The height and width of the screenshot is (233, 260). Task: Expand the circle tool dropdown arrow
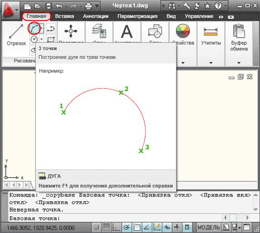(x=42, y=39)
